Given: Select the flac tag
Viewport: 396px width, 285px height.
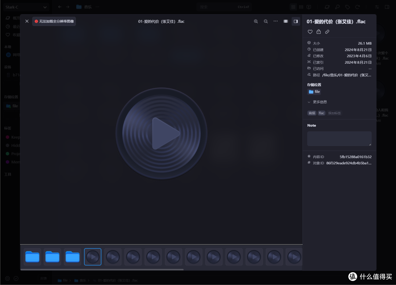Looking at the screenshot, I should coord(322,113).
